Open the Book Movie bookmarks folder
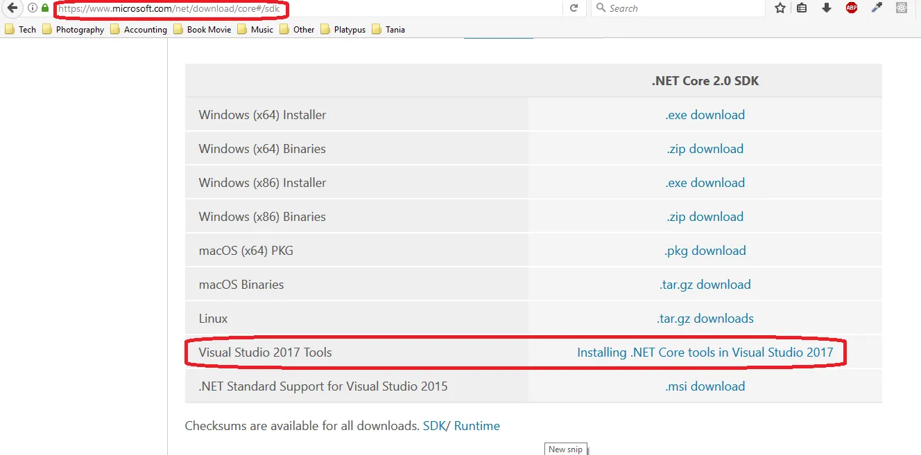 202,29
